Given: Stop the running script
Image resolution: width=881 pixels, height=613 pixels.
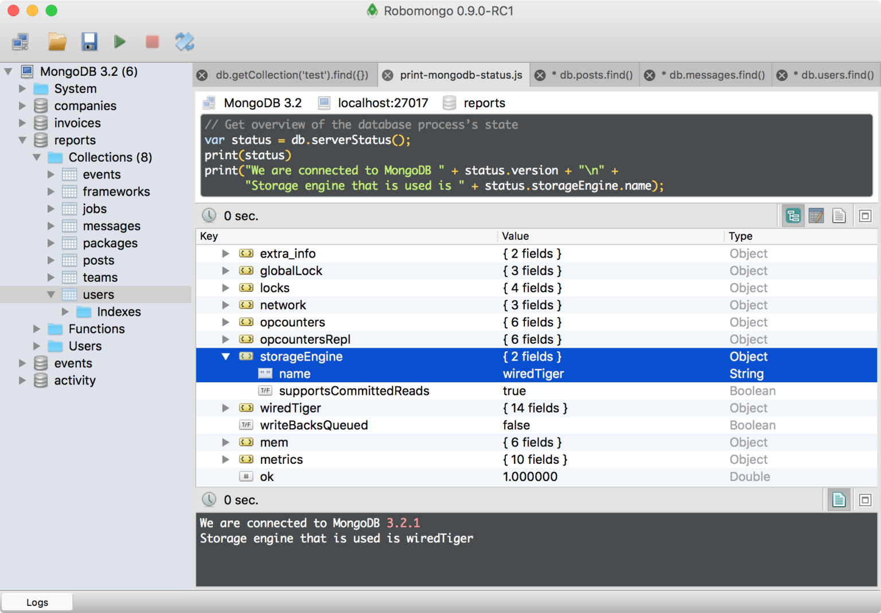Looking at the screenshot, I should pos(151,41).
